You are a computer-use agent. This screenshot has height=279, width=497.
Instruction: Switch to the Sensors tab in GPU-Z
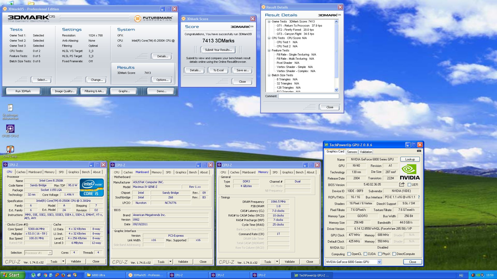point(352,152)
